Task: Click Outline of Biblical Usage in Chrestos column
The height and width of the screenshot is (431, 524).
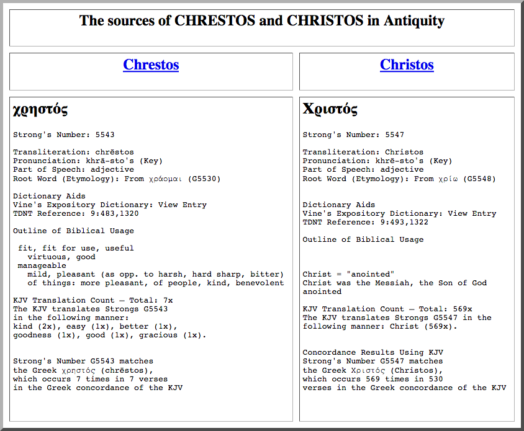Action: pyautogui.click(x=73, y=231)
